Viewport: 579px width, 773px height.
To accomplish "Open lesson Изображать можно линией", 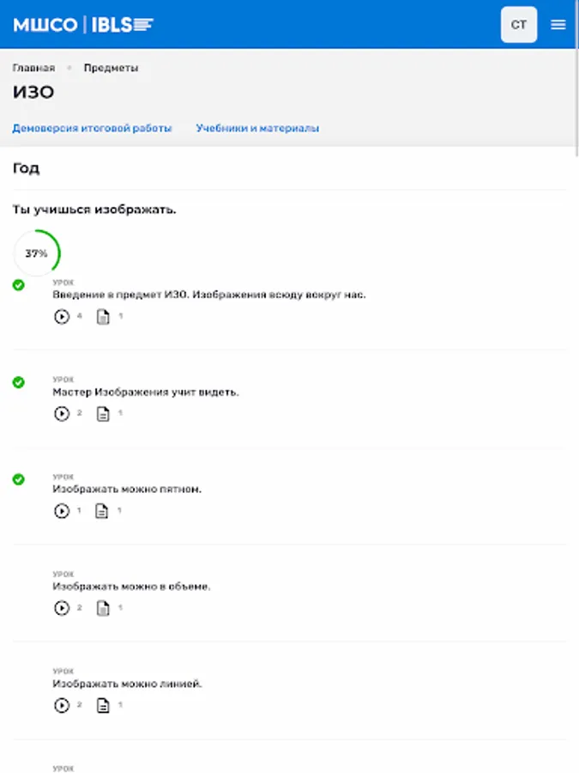I will tap(127, 684).
